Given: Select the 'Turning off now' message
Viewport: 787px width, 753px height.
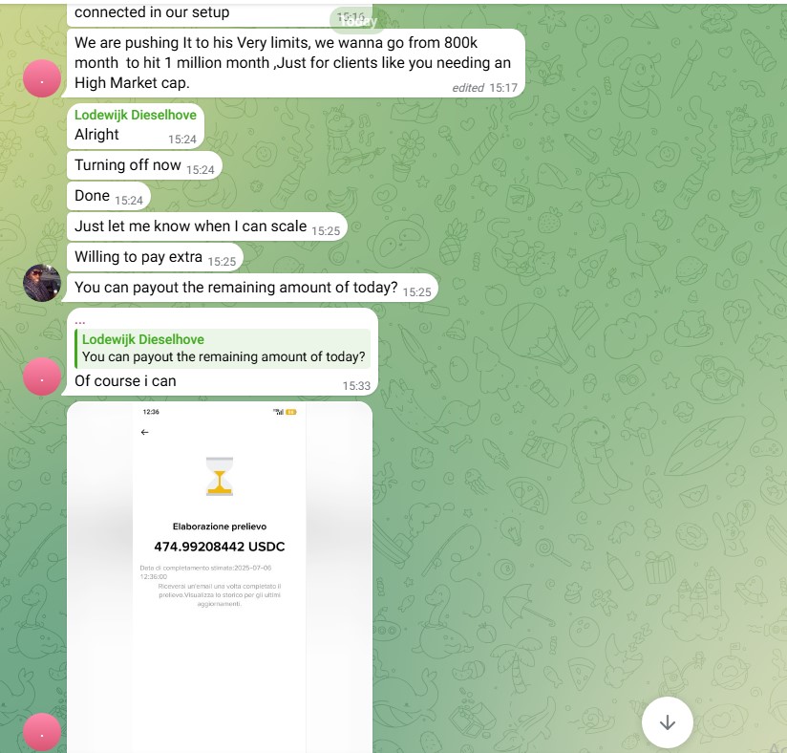Looking at the screenshot, I should pos(144,165).
